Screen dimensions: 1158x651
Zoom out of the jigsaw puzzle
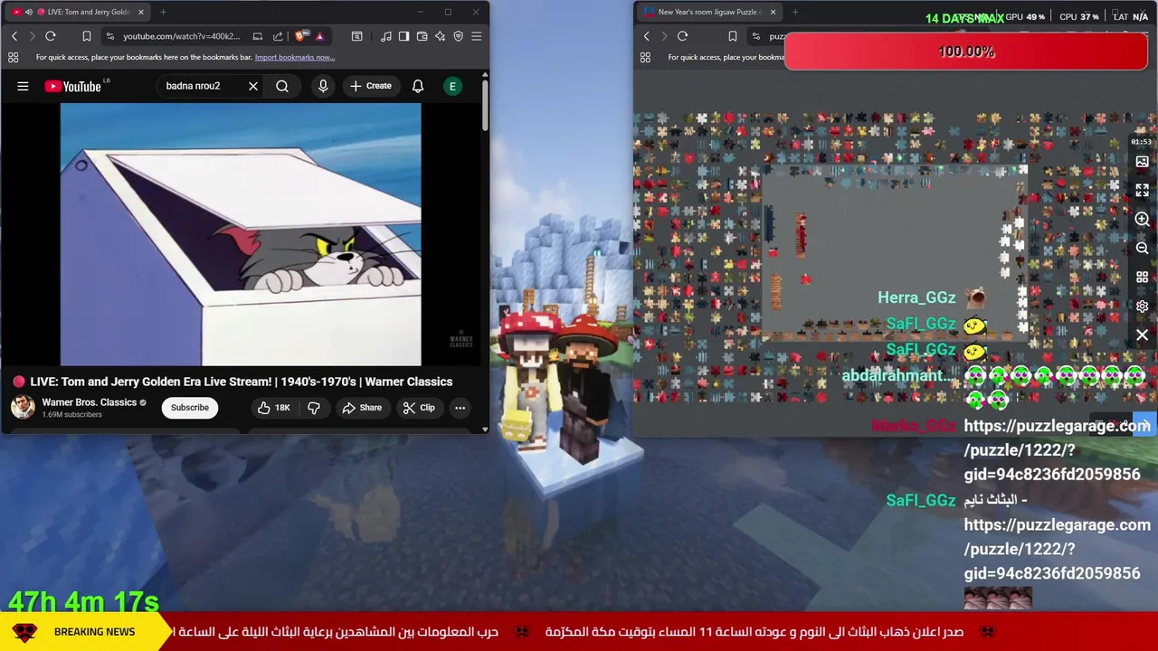pos(1142,248)
